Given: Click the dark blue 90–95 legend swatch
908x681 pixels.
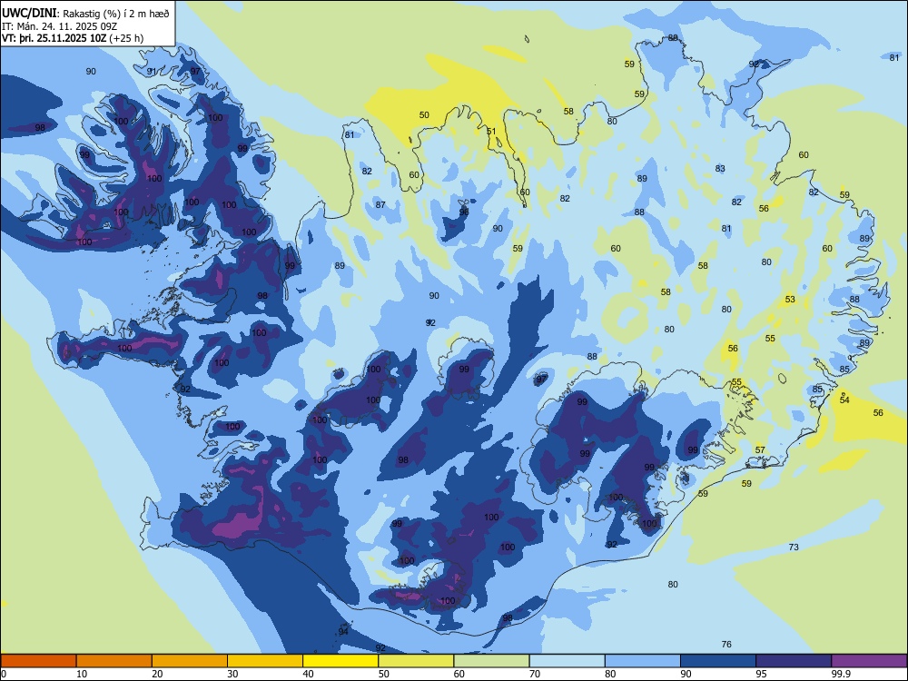Looking at the screenshot, I should point(718,661).
